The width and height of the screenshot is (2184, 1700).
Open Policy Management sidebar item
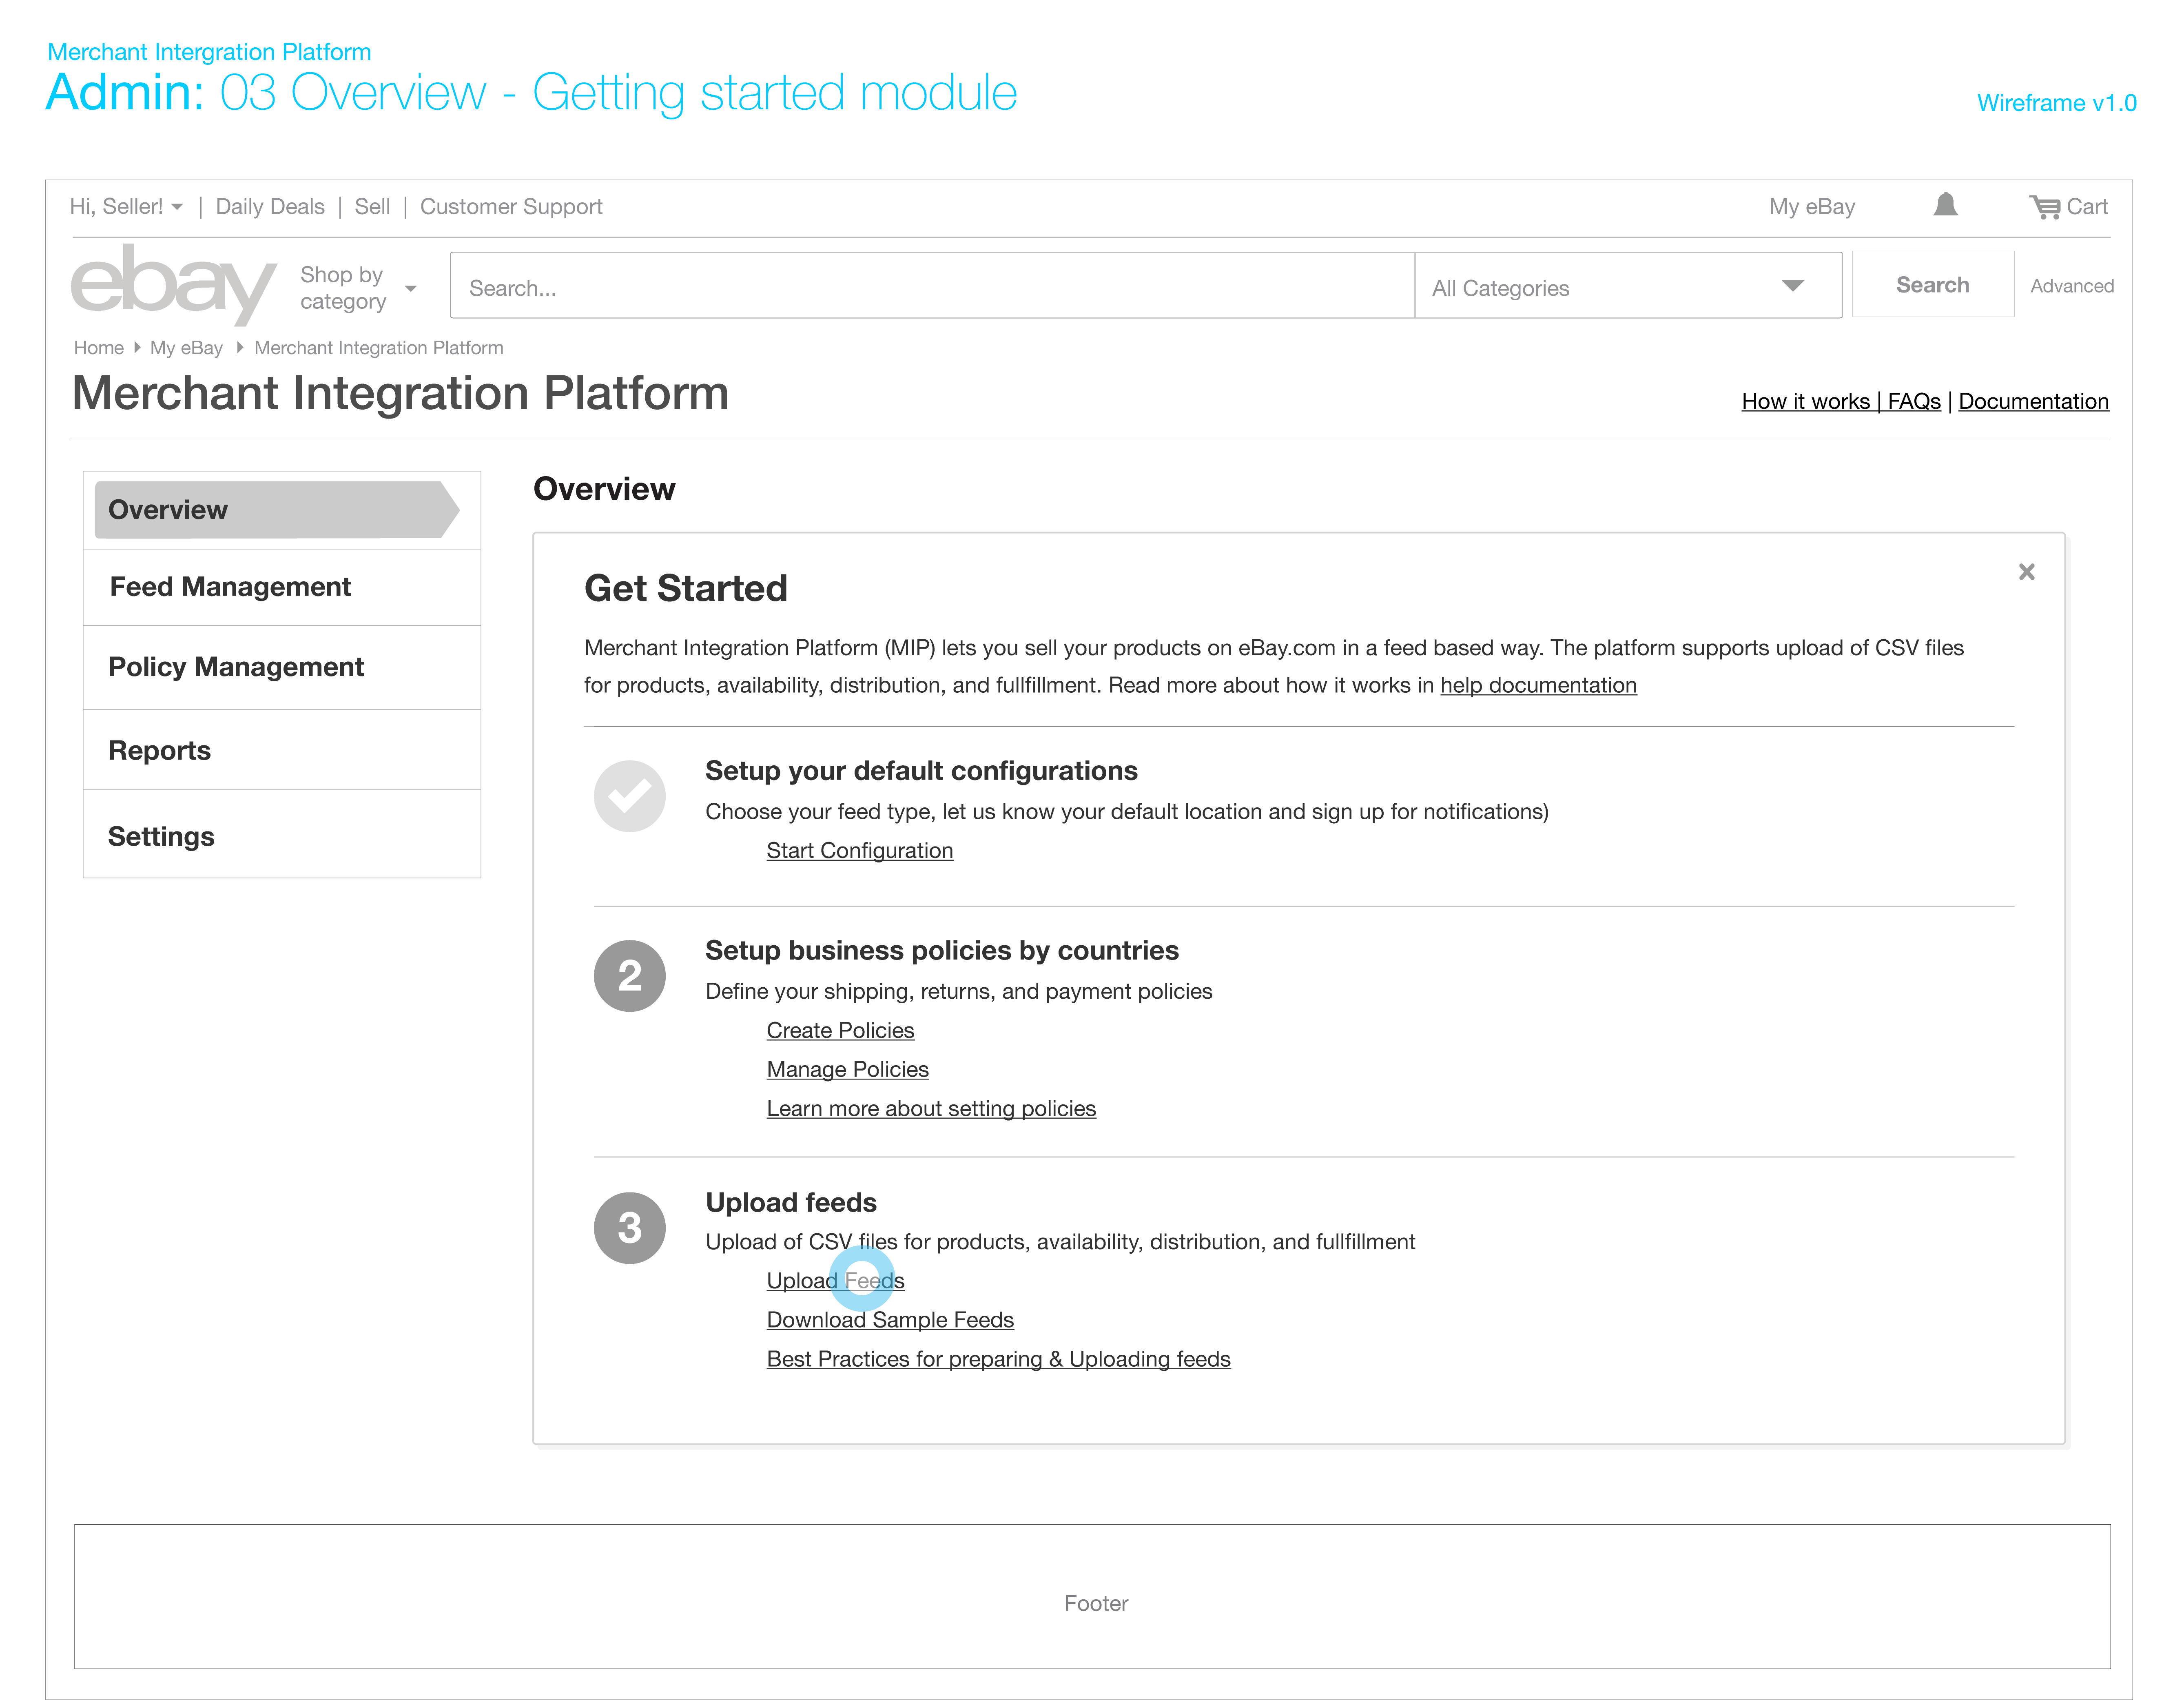[x=236, y=667]
